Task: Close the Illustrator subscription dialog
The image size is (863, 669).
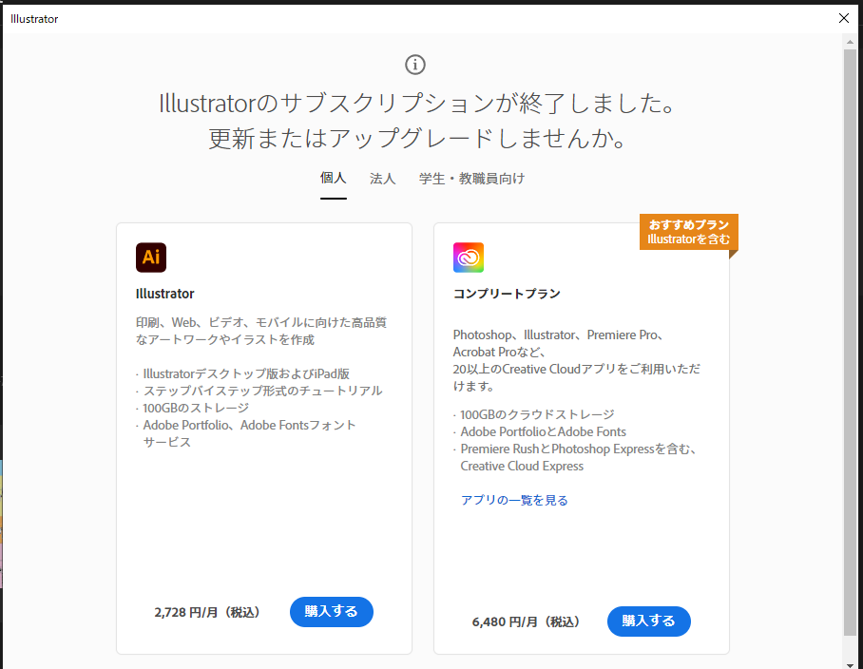Action: 844,18
